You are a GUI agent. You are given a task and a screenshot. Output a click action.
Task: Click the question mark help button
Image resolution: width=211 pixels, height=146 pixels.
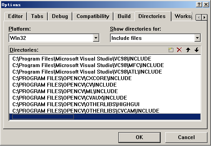pyautogui.click(x=199, y=5)
